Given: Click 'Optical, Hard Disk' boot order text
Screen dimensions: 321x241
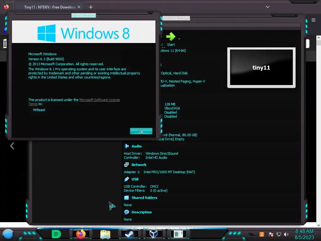Looking at the screenshot, I should [174, 73].
